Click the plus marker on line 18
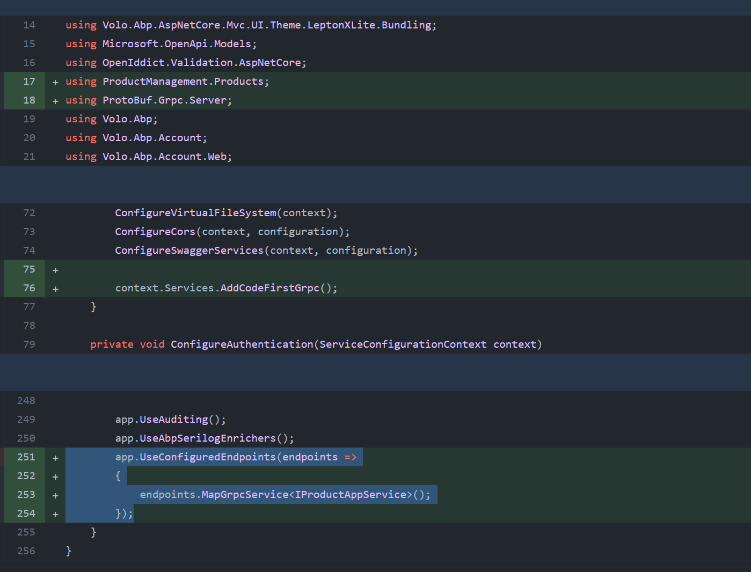This screenshot has width=751, height=572. [x=55, y=101]
